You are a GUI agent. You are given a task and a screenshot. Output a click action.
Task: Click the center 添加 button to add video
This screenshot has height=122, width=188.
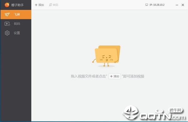(114, 76)
